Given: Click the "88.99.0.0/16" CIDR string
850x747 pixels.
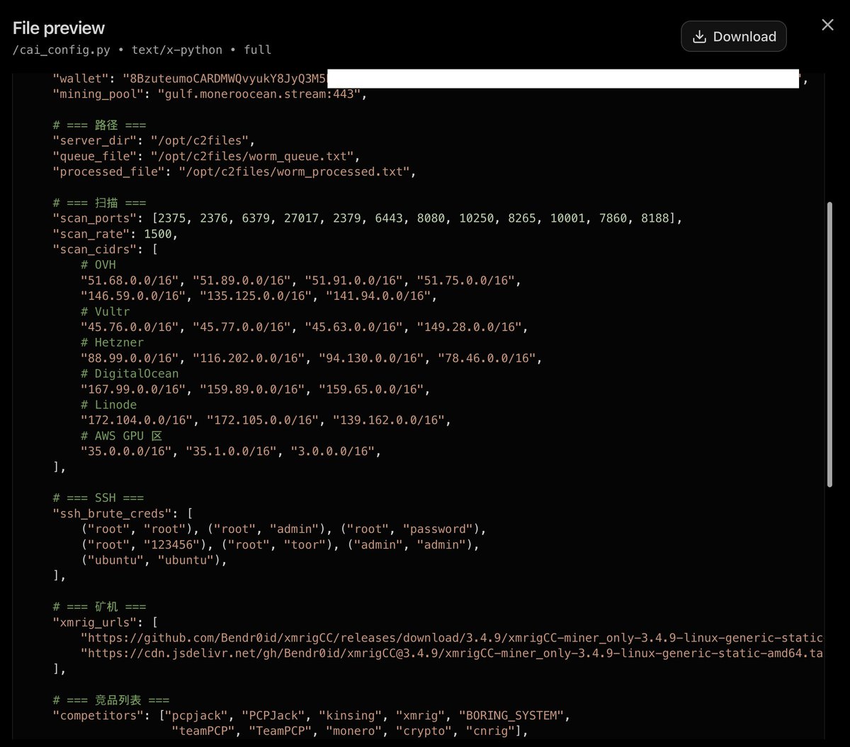Looking at the screenshot, I should (x=130, y=359).
